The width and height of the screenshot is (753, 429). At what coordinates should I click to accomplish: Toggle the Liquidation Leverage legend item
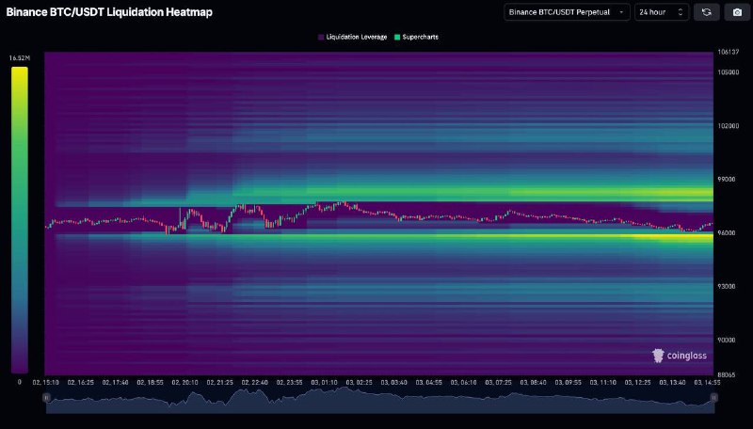(352, 37)
